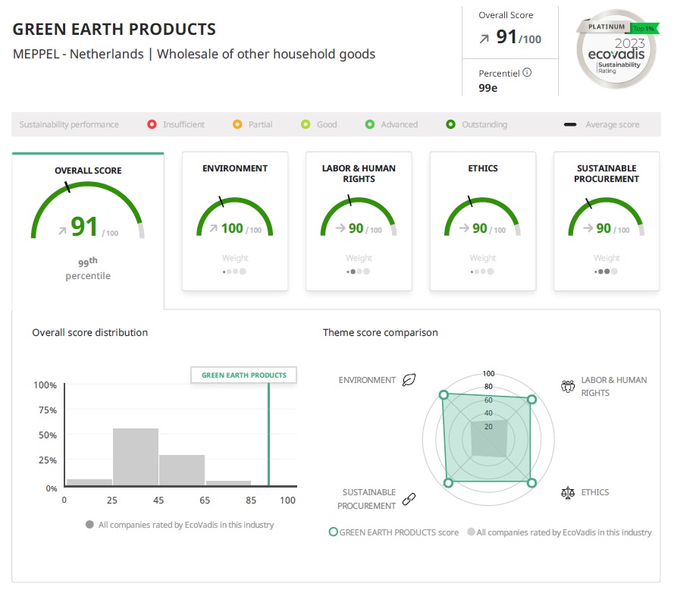The image size is (674, 596).
Task: Click the upward arrow beside header score 91
Action: point(484,39)
